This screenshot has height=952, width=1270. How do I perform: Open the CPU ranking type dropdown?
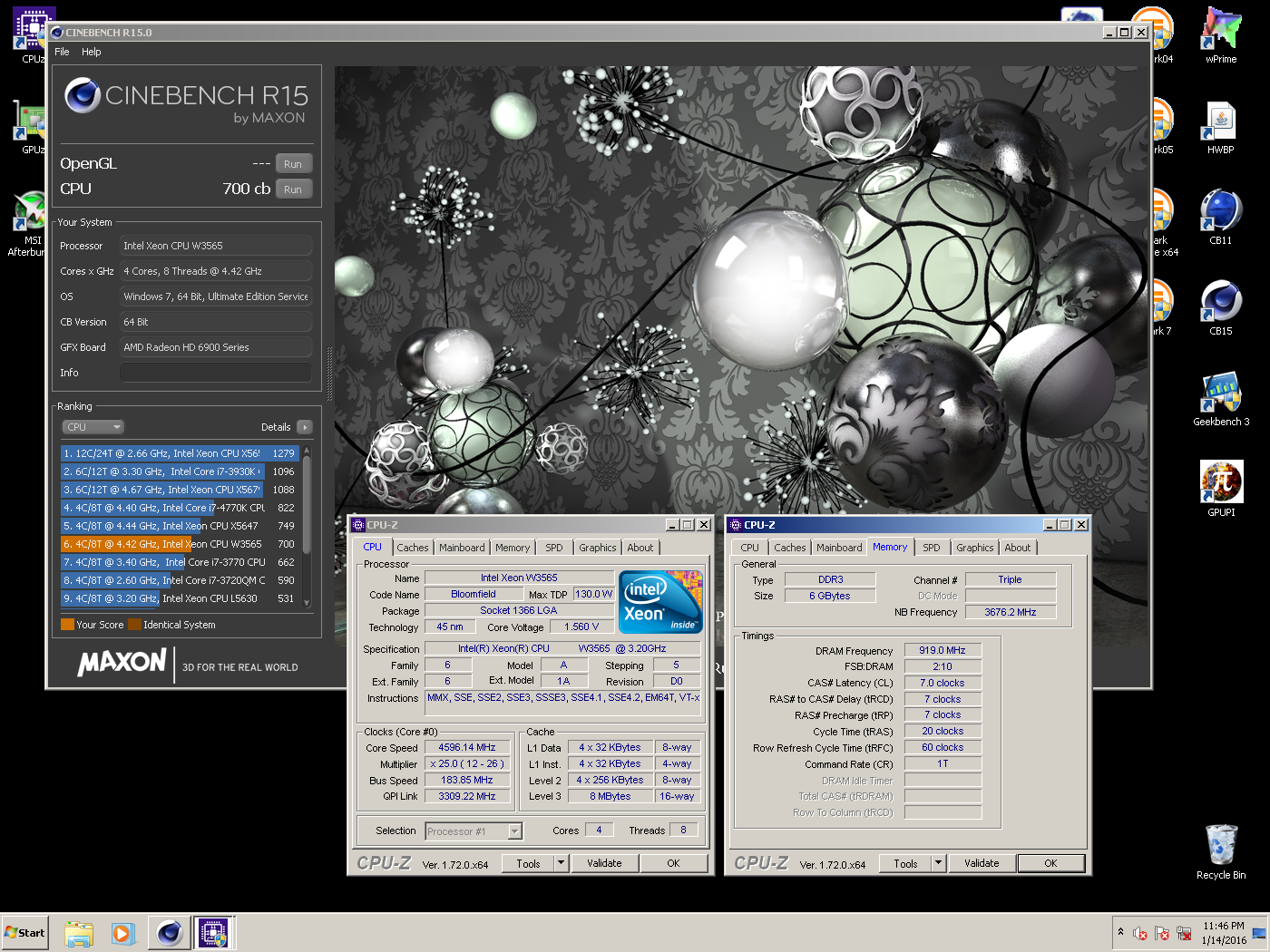coord(93,427)
